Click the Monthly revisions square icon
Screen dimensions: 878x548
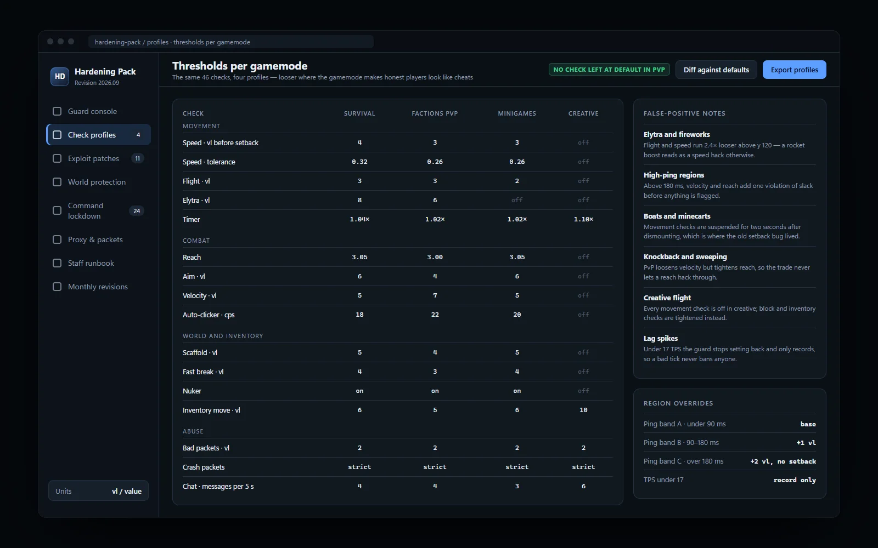57,287
